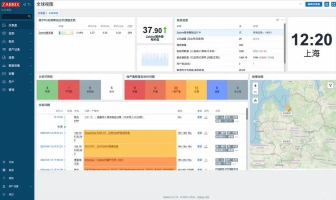Click the 12:19:00 problem time link

tap(58, 117)
